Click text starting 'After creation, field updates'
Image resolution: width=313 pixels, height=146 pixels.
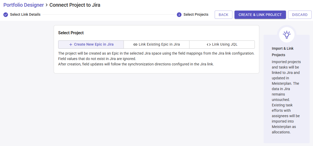(x=136, y=64)
